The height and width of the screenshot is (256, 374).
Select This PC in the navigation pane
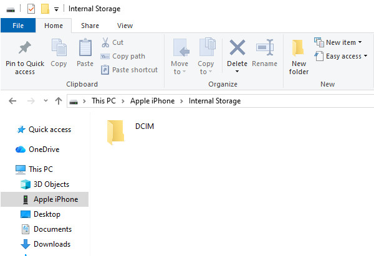(x=34, y=169)
